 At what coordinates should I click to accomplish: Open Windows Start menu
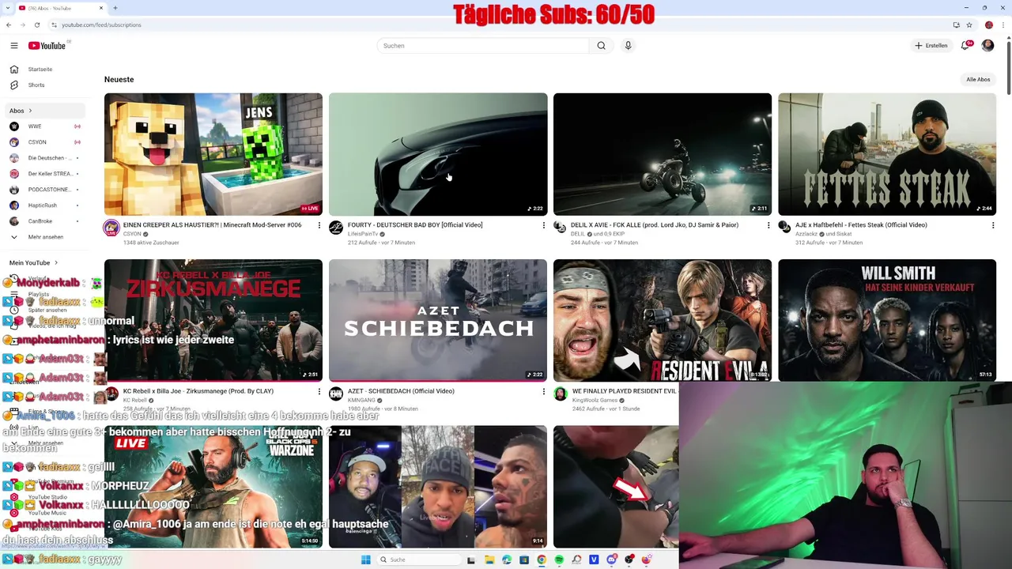point(365,560)
